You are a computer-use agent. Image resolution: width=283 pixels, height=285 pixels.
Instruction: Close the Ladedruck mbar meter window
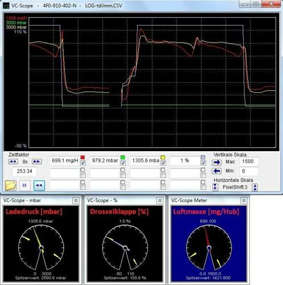pyautogui.click(x=76, y=201)
